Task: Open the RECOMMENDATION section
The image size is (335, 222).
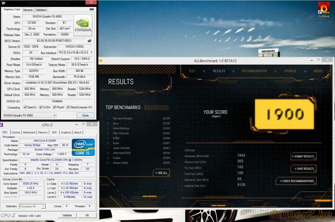Action: click(254, 71)
